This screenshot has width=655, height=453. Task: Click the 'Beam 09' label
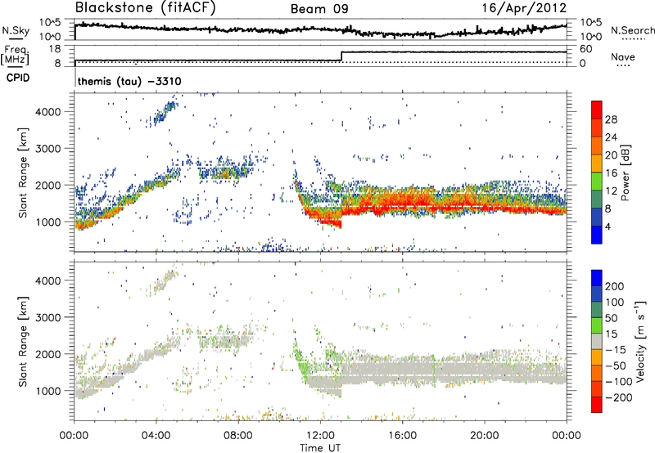319,9
